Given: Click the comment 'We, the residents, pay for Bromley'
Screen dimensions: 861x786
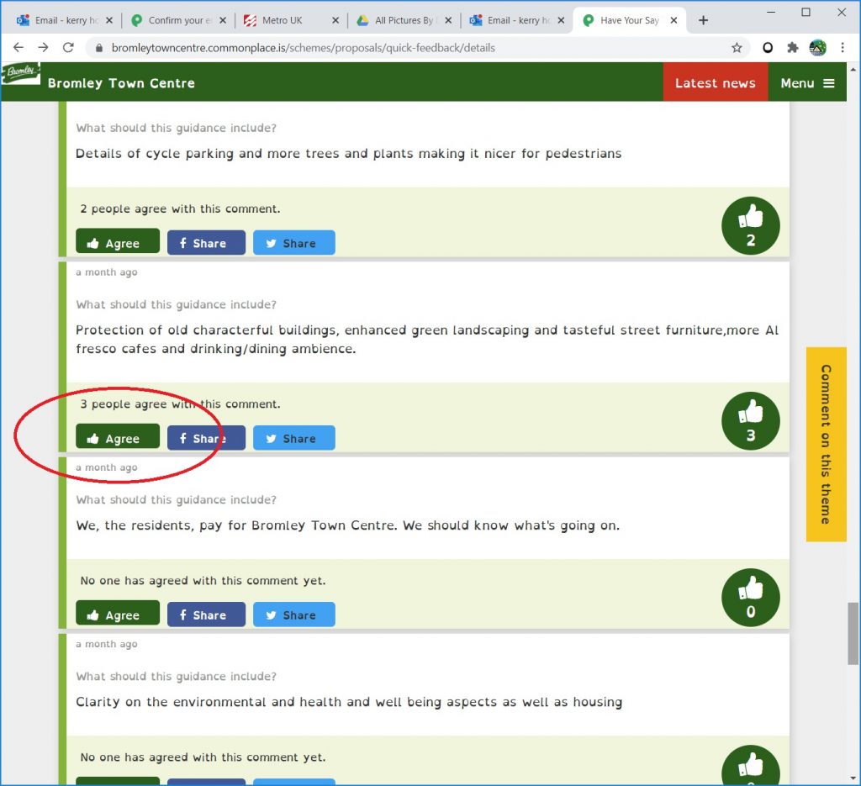Looking at the screenshot, I should coord(347,526).
